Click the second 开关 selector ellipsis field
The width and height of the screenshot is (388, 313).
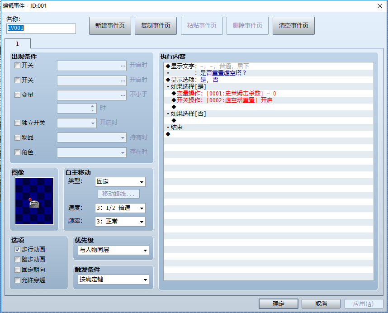[92, 81]
